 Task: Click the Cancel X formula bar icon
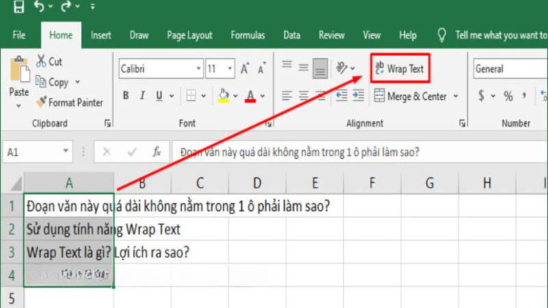[107, 151]
